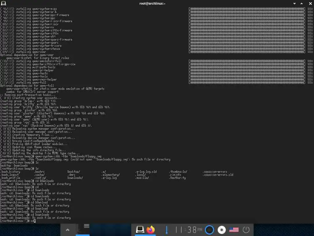Click '.viminfo' in file listing
Viewport: 314px width, 236px height.
click(175, 175)
